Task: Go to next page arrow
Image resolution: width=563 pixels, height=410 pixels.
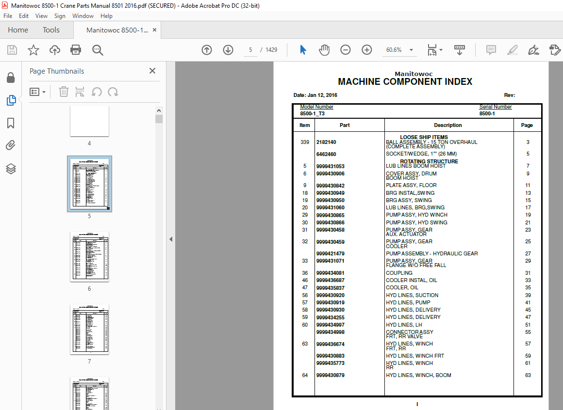Action: (x=228, y=50)
